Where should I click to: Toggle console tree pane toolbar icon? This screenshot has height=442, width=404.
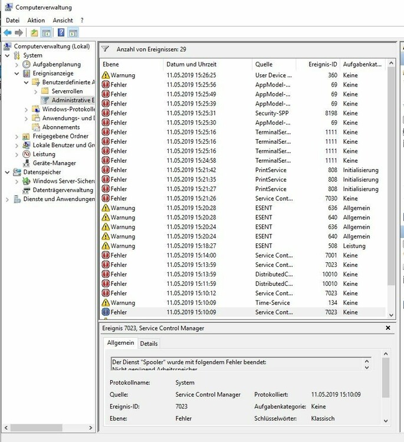[46, 33]
